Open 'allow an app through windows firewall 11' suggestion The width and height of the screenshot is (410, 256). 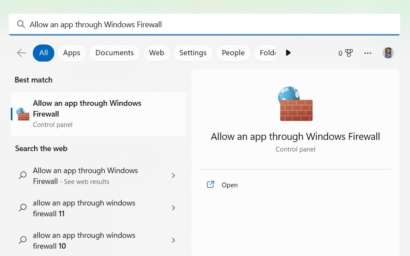pos(98,208)
